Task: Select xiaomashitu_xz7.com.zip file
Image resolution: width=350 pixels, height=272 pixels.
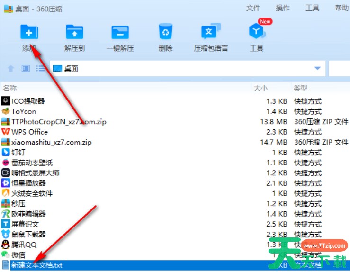Action: 52,142
